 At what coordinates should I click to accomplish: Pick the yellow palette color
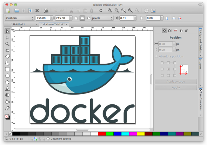coord(141,134)
